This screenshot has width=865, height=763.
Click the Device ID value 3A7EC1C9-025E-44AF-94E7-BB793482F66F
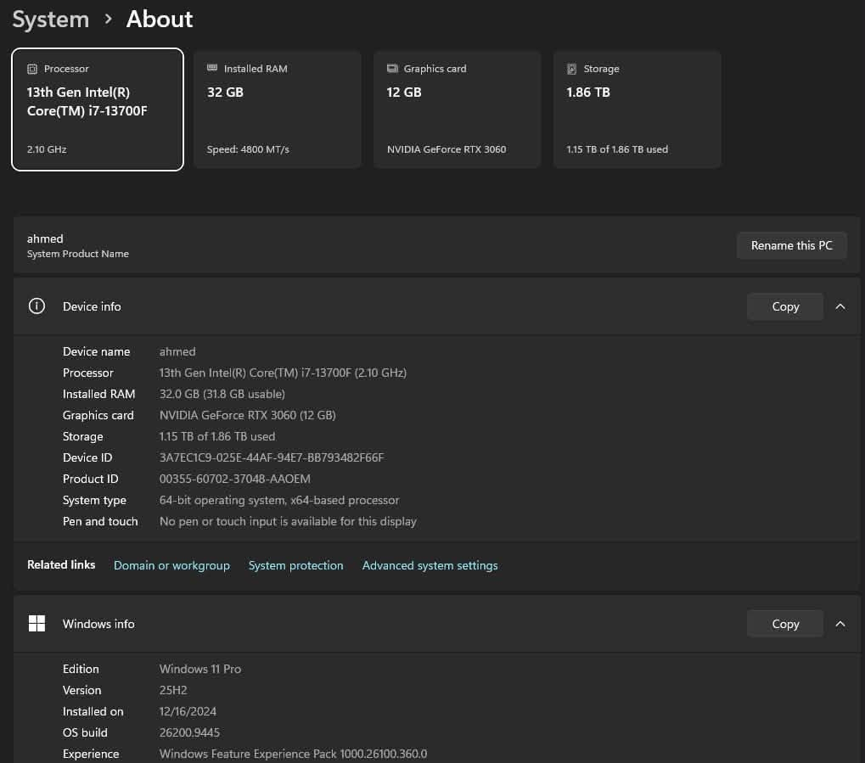[x=272, y=457]
